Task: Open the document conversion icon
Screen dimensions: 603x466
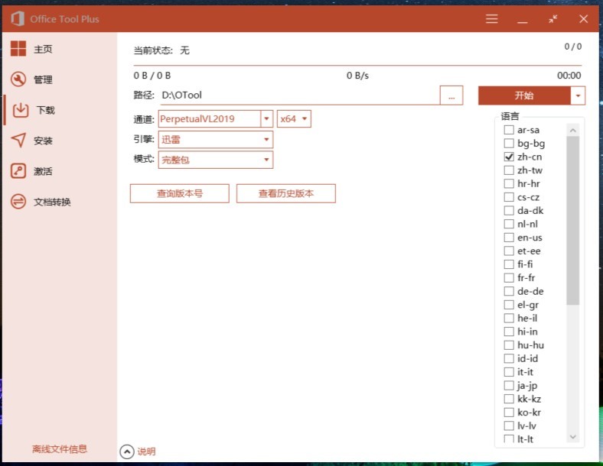Action: coord(18,202)
